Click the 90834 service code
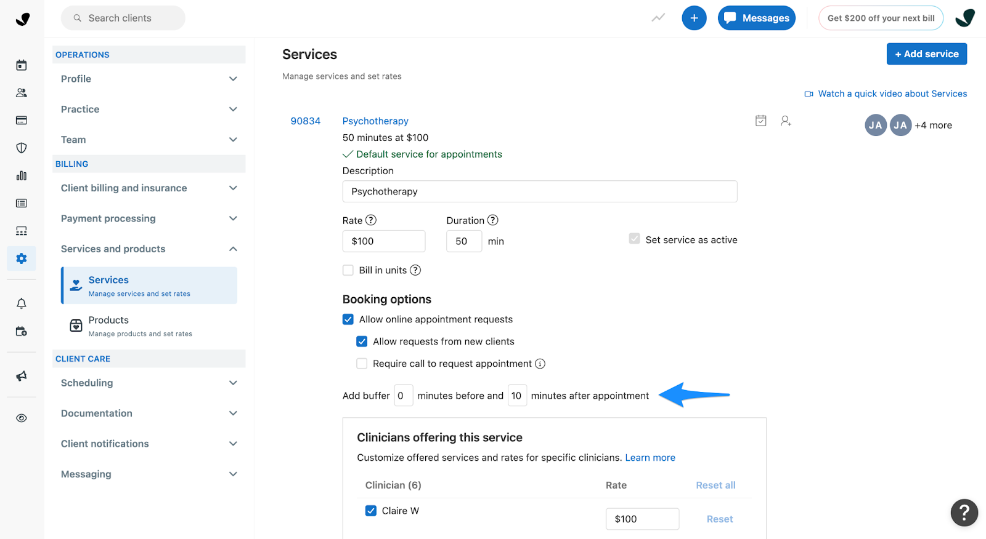Screen dimensions: 986x539 pos(306,121)
